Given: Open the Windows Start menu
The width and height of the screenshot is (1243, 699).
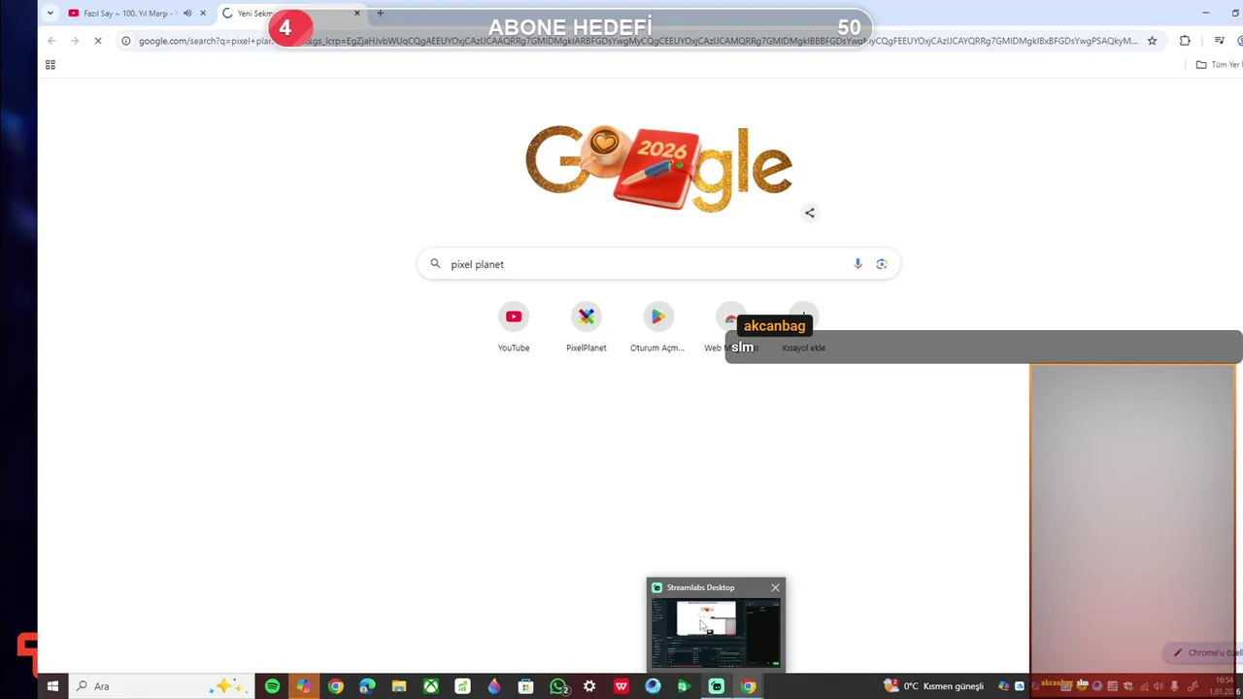Looking at the screenshot, I should 52,686.
